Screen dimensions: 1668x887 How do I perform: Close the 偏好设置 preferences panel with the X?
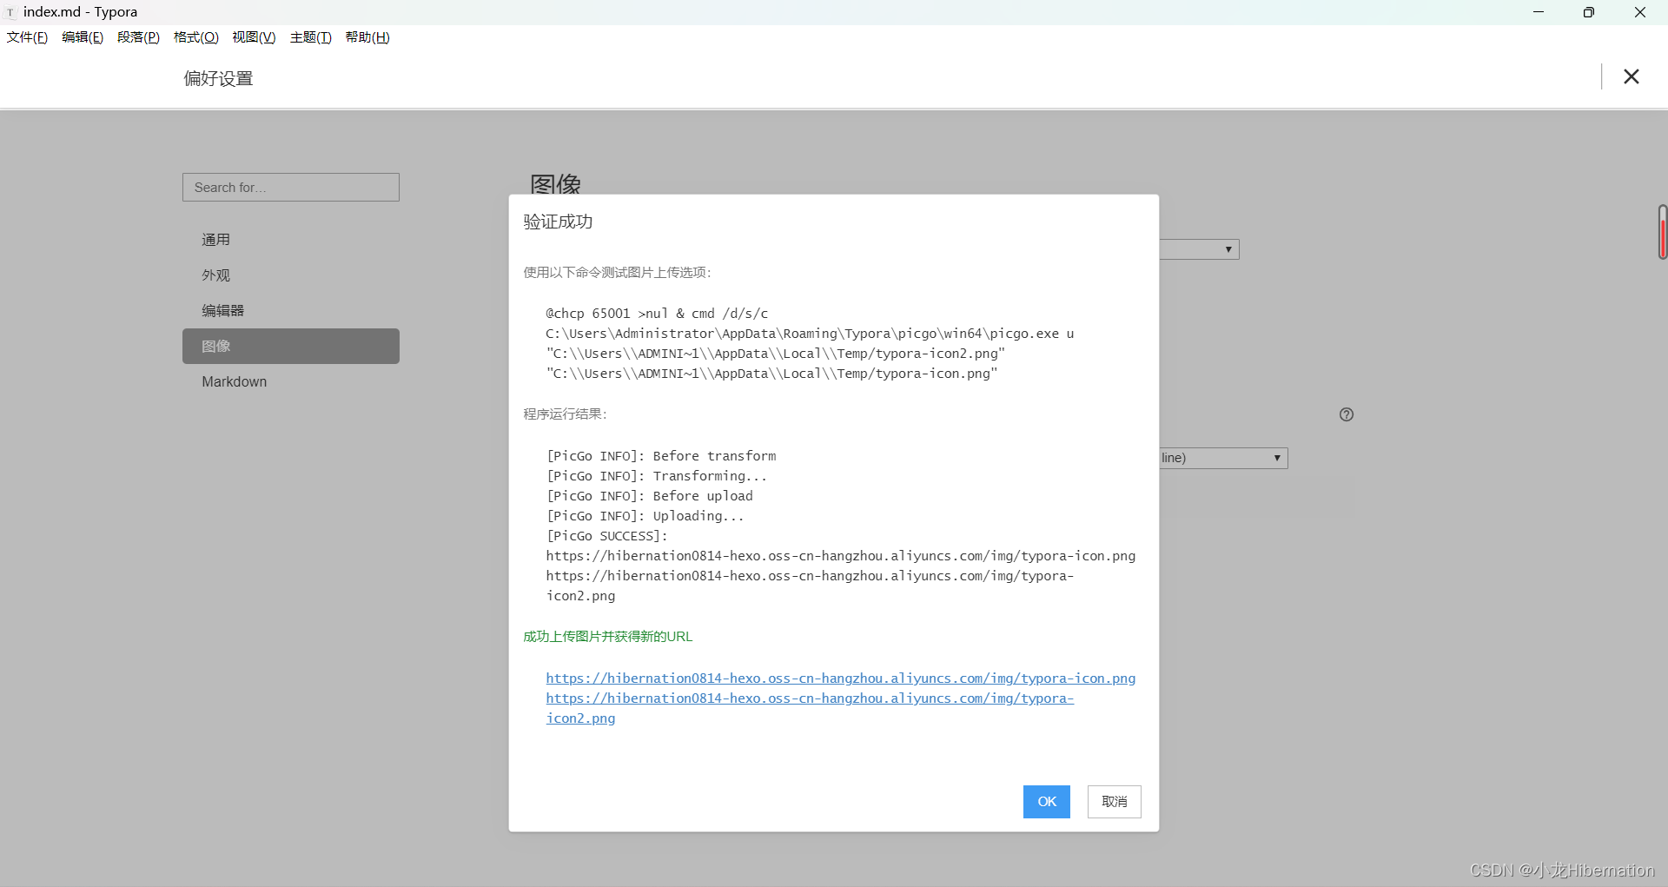(x=1632, y=76)
